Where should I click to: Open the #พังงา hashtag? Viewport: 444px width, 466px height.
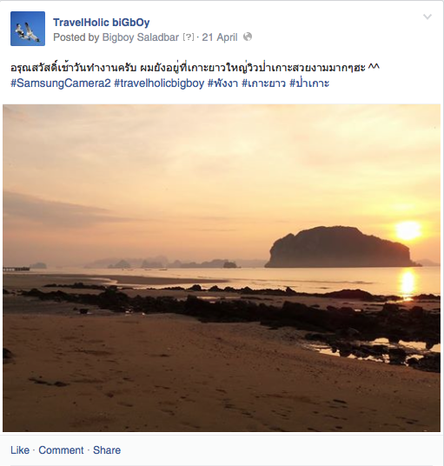point(222,83)
